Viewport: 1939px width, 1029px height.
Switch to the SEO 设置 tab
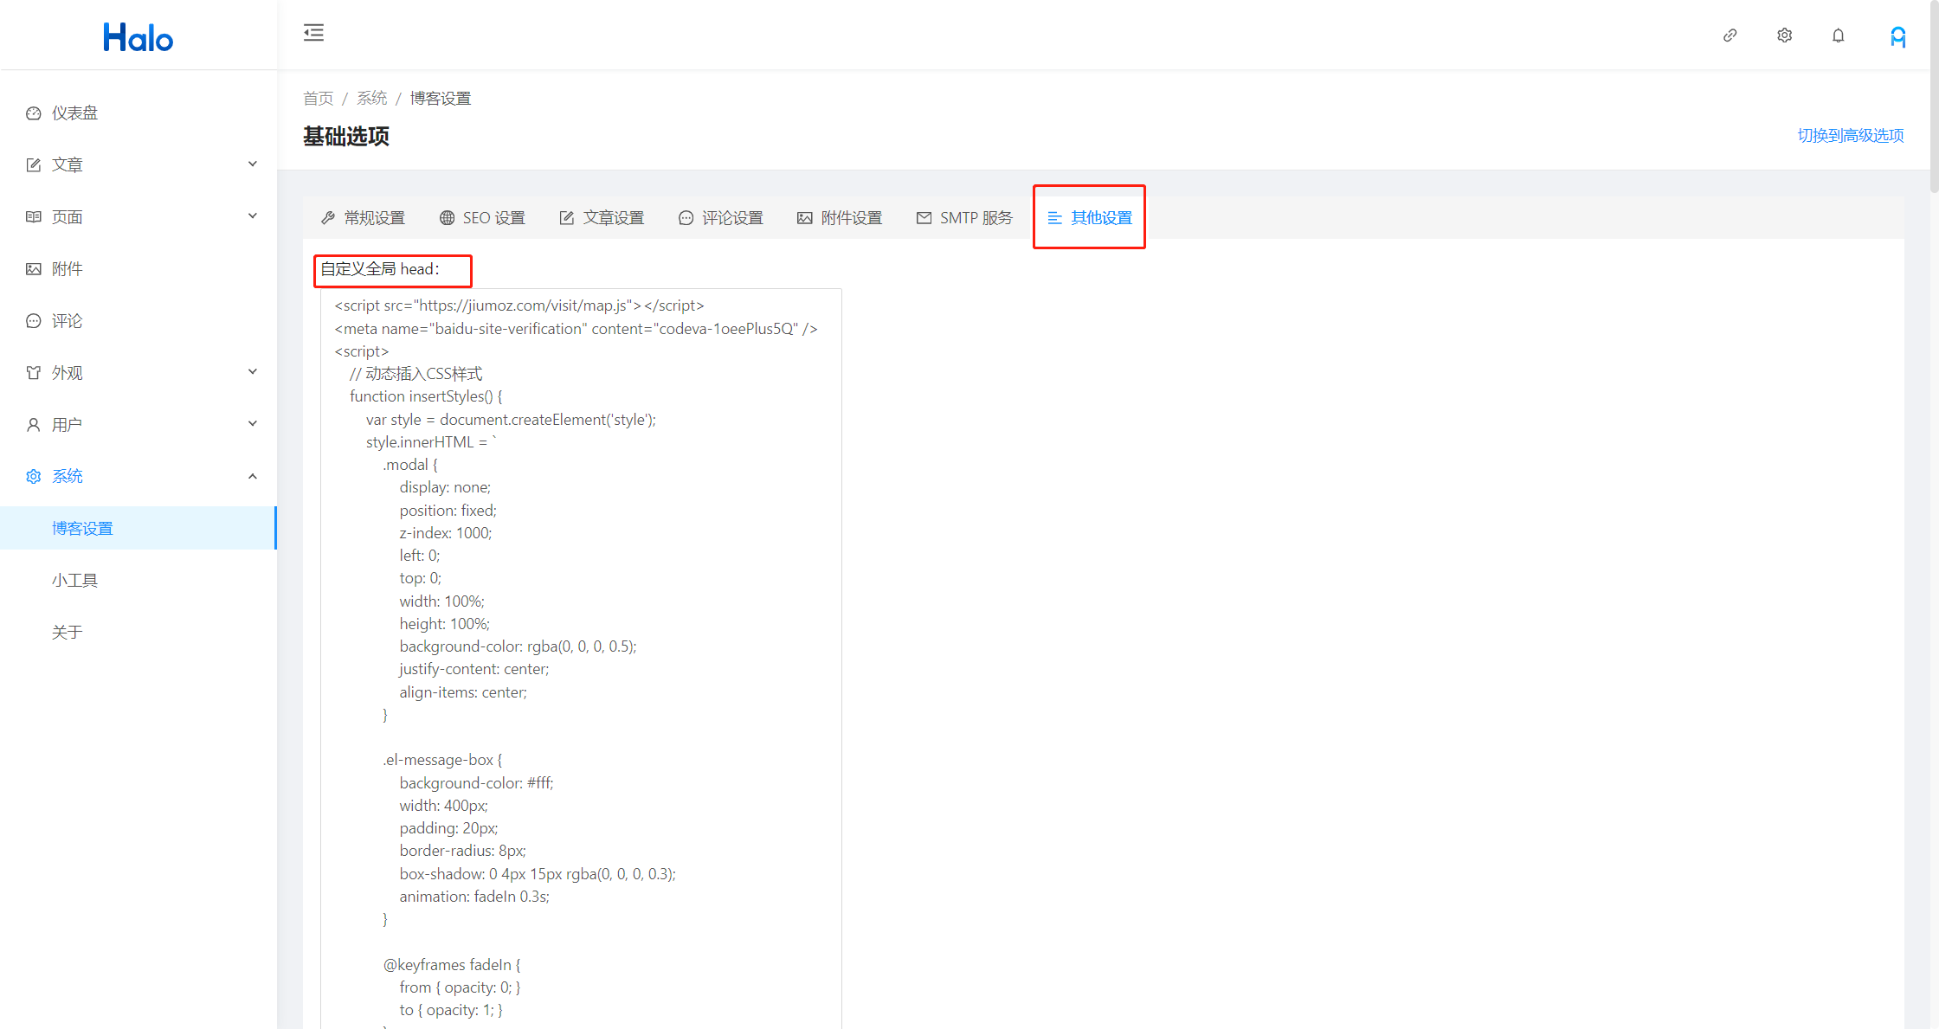(x=482, y=218)
